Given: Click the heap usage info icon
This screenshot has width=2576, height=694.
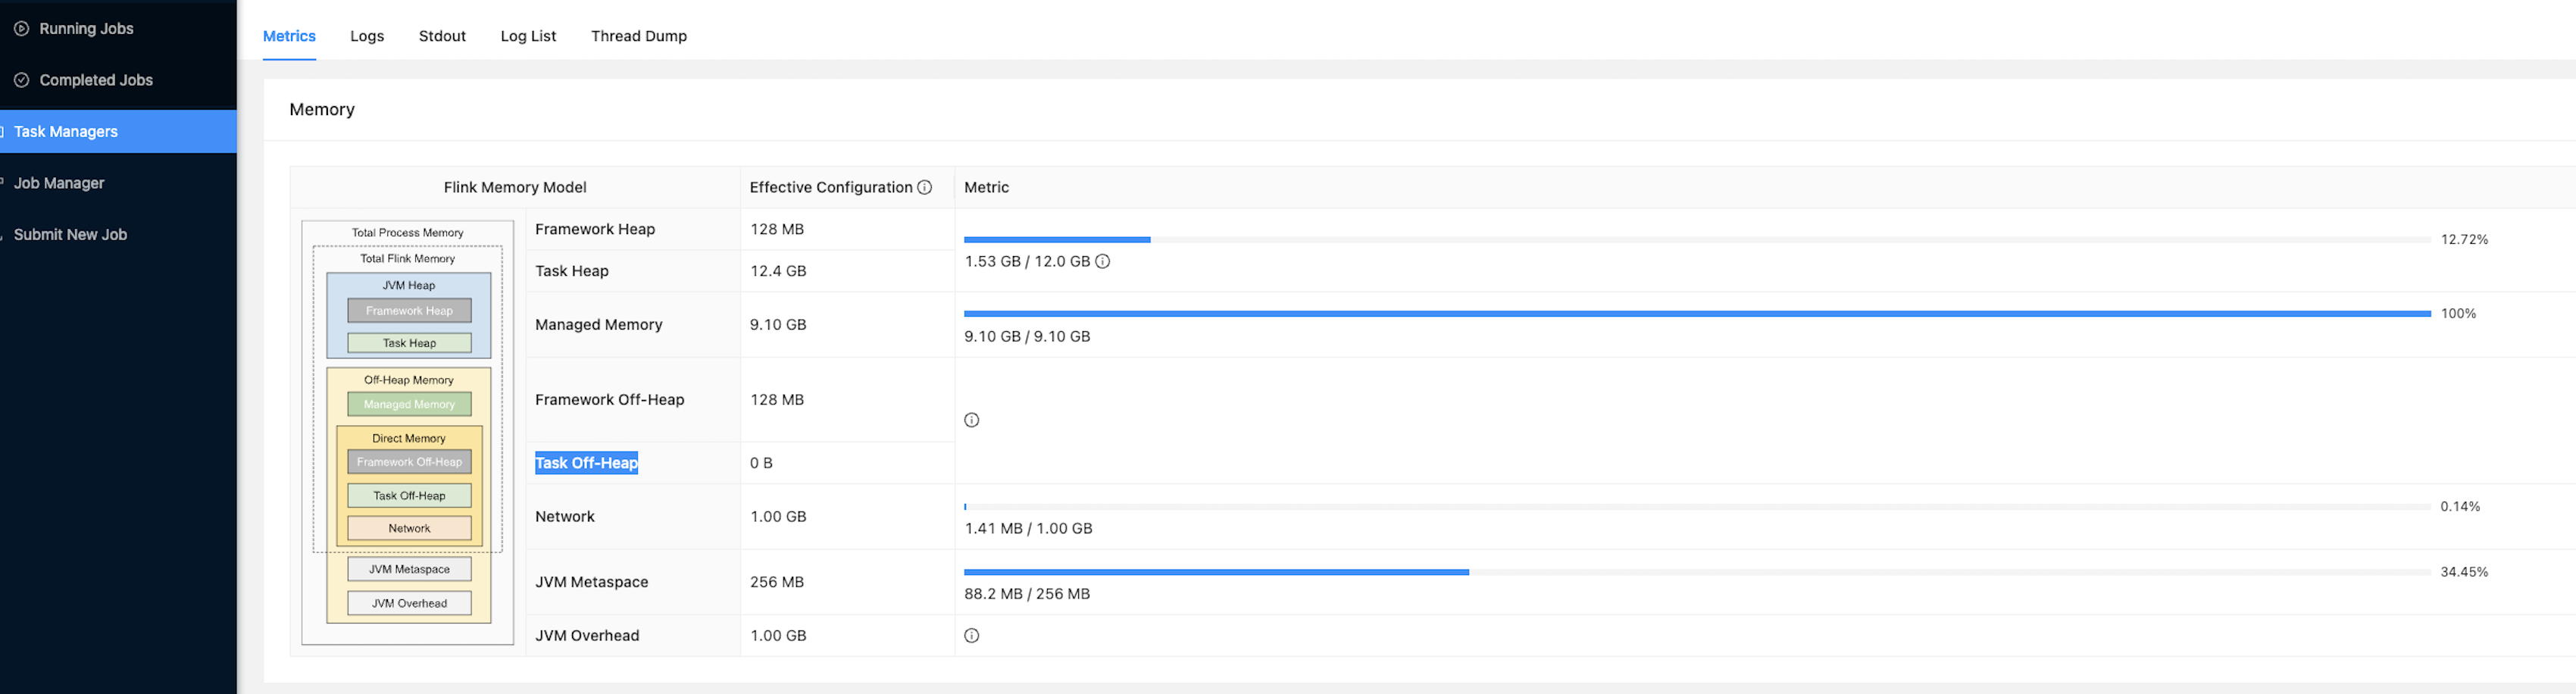Looking at the screenshot, I should [1102, 262].
